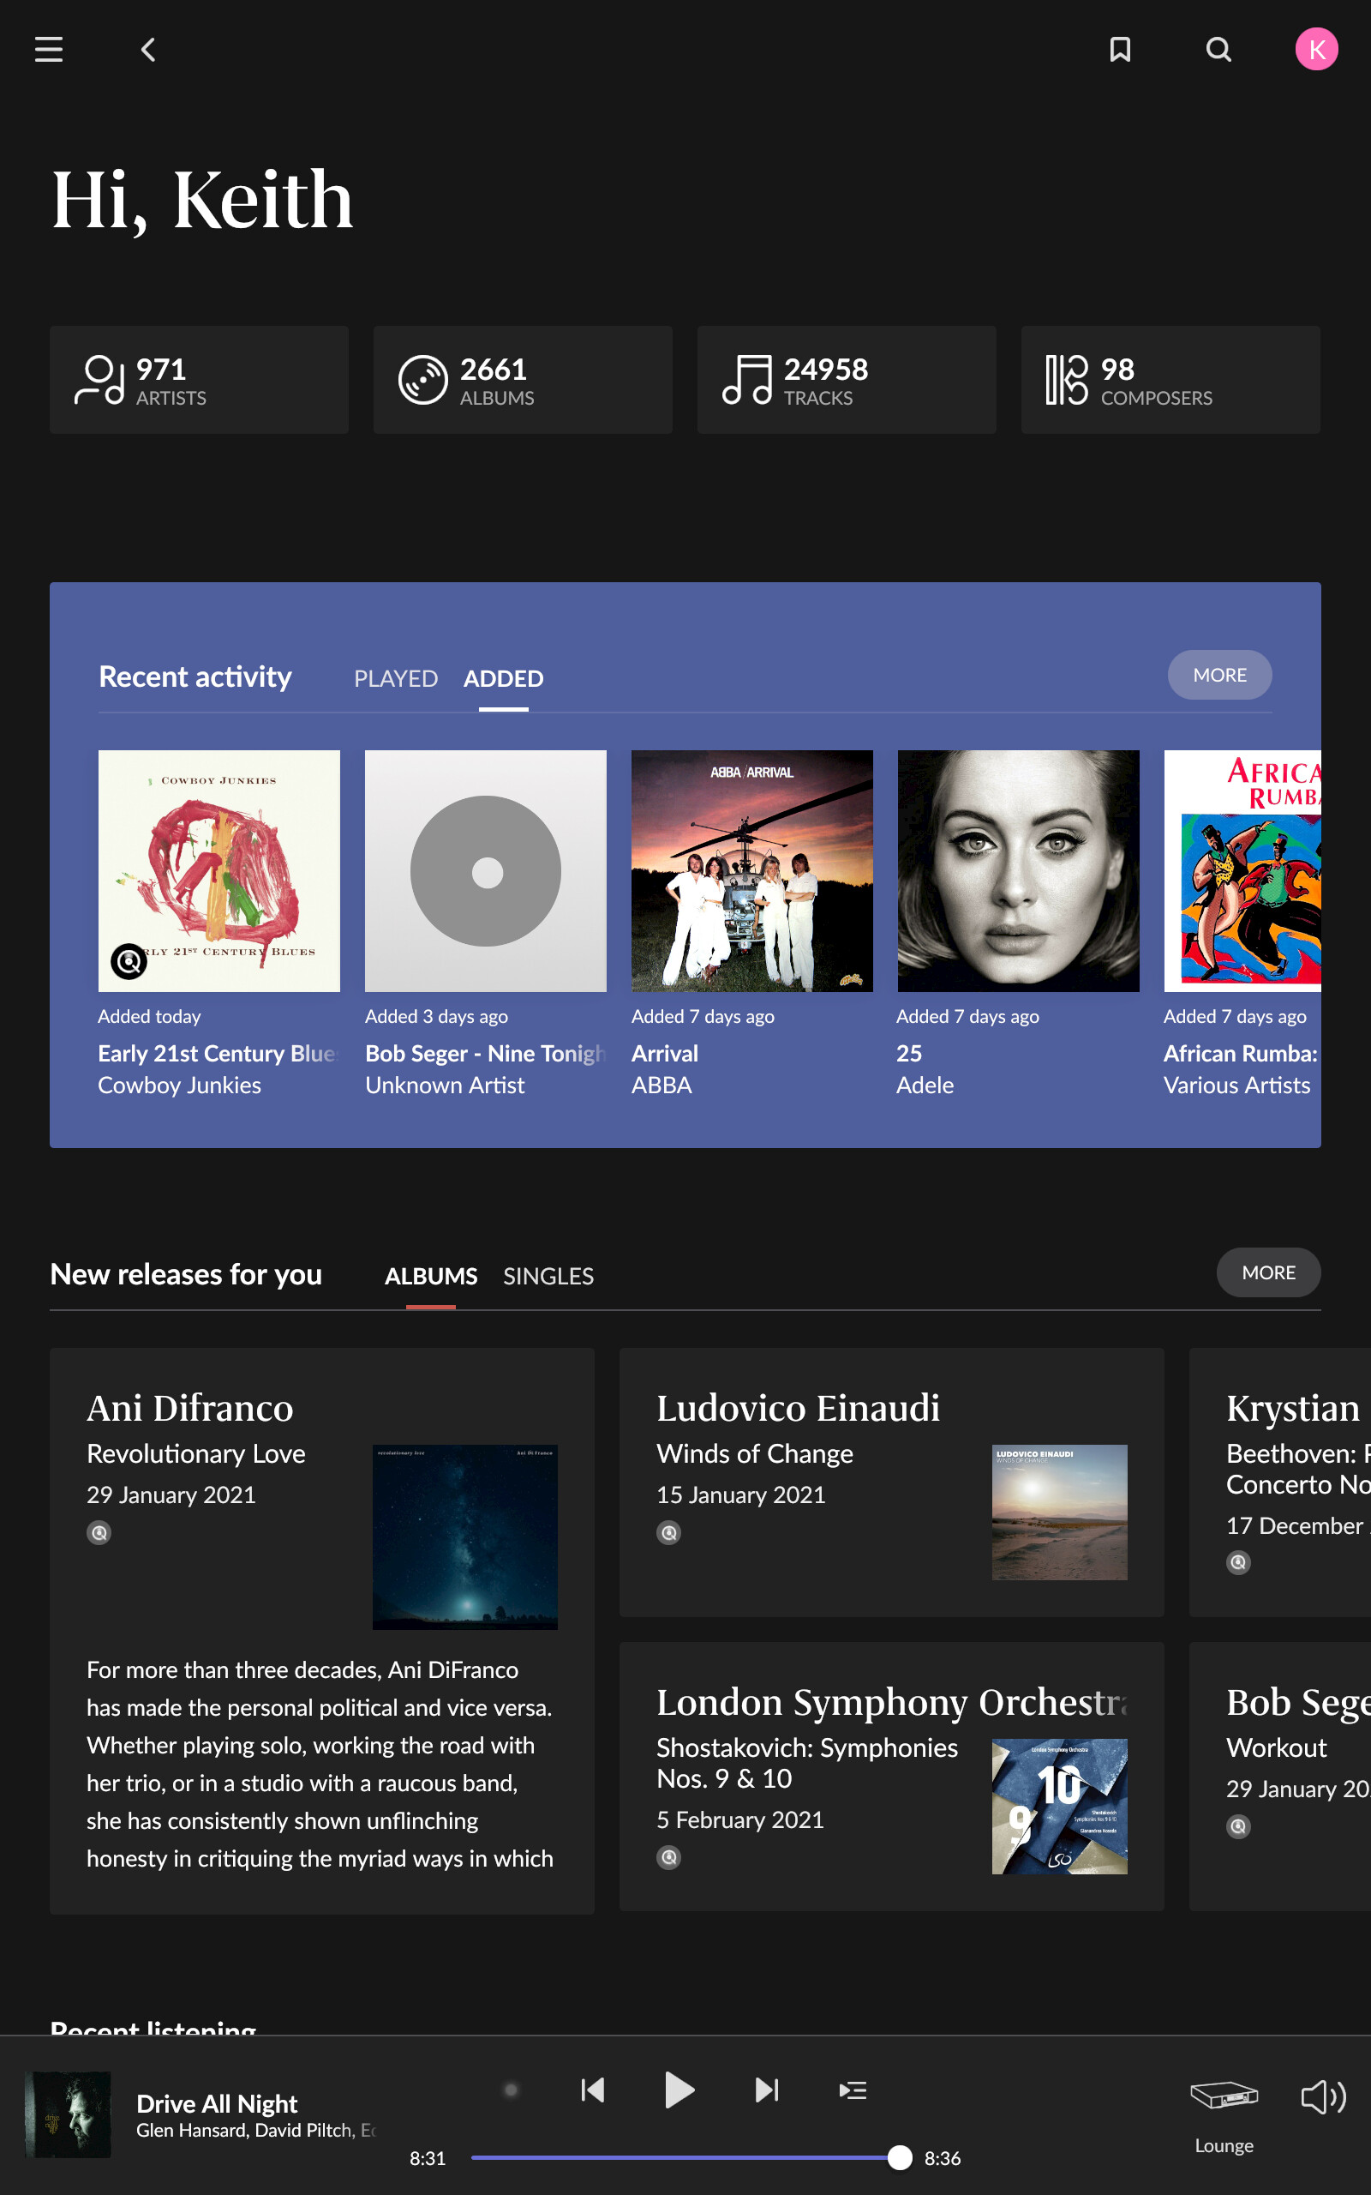Switch New releases to Singles tab

(548, 1276)
